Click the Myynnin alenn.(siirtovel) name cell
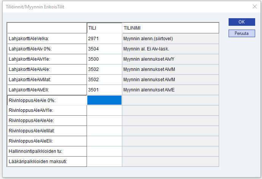The image size is (262, 179). coord(170,38)
